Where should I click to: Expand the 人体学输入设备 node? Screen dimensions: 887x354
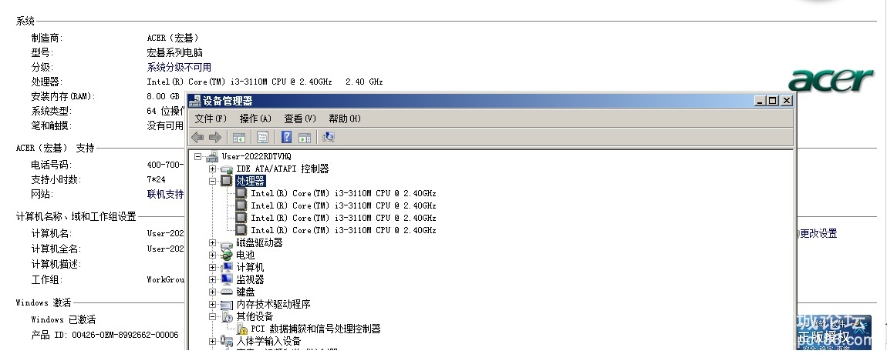click(212, 341)
